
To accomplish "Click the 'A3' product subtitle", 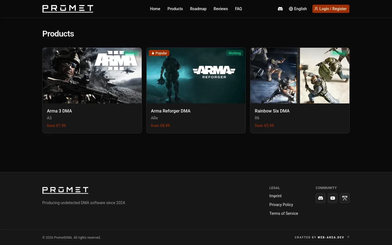I will [x=49, y=118].
